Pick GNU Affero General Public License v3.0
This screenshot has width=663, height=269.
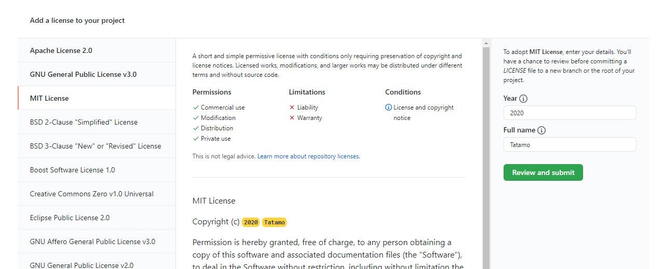[92, 241]
